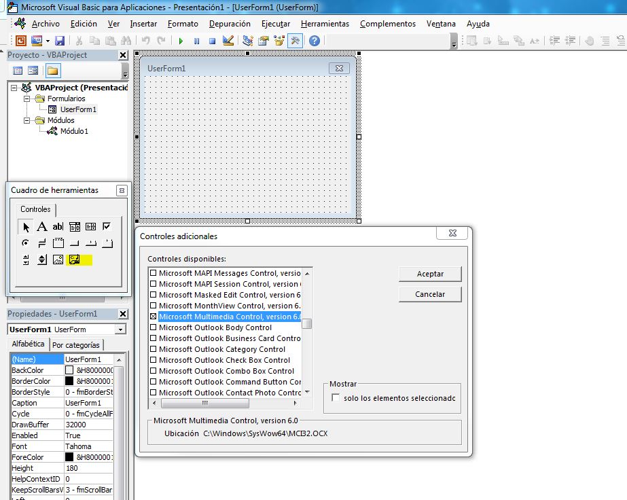The height and width of the screenshot is (500, 627).
Task: Choose the ListBox control in the toolbox
Action: click(x=91, y=227)
